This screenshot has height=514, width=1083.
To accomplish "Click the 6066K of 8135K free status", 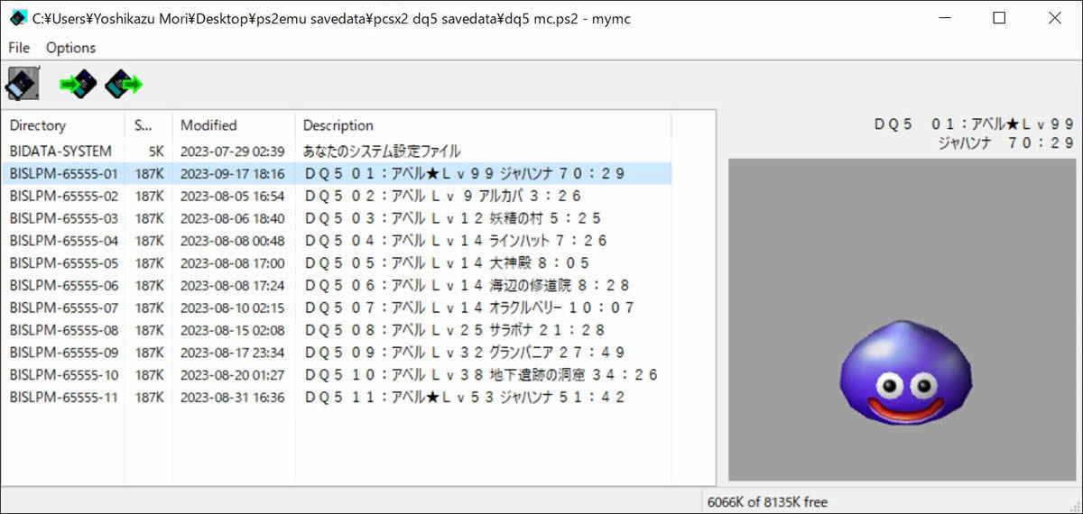I will pyautogui.click(x=767, y=501).
